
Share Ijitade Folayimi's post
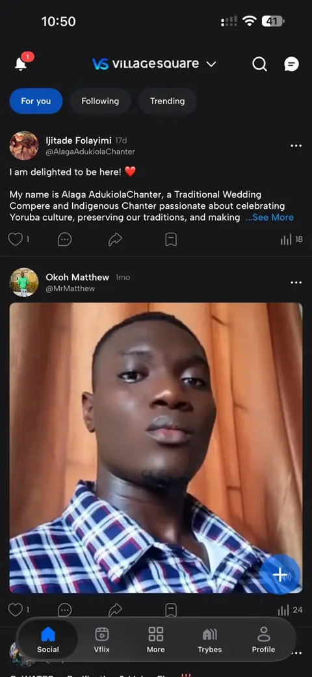point(115,239)
